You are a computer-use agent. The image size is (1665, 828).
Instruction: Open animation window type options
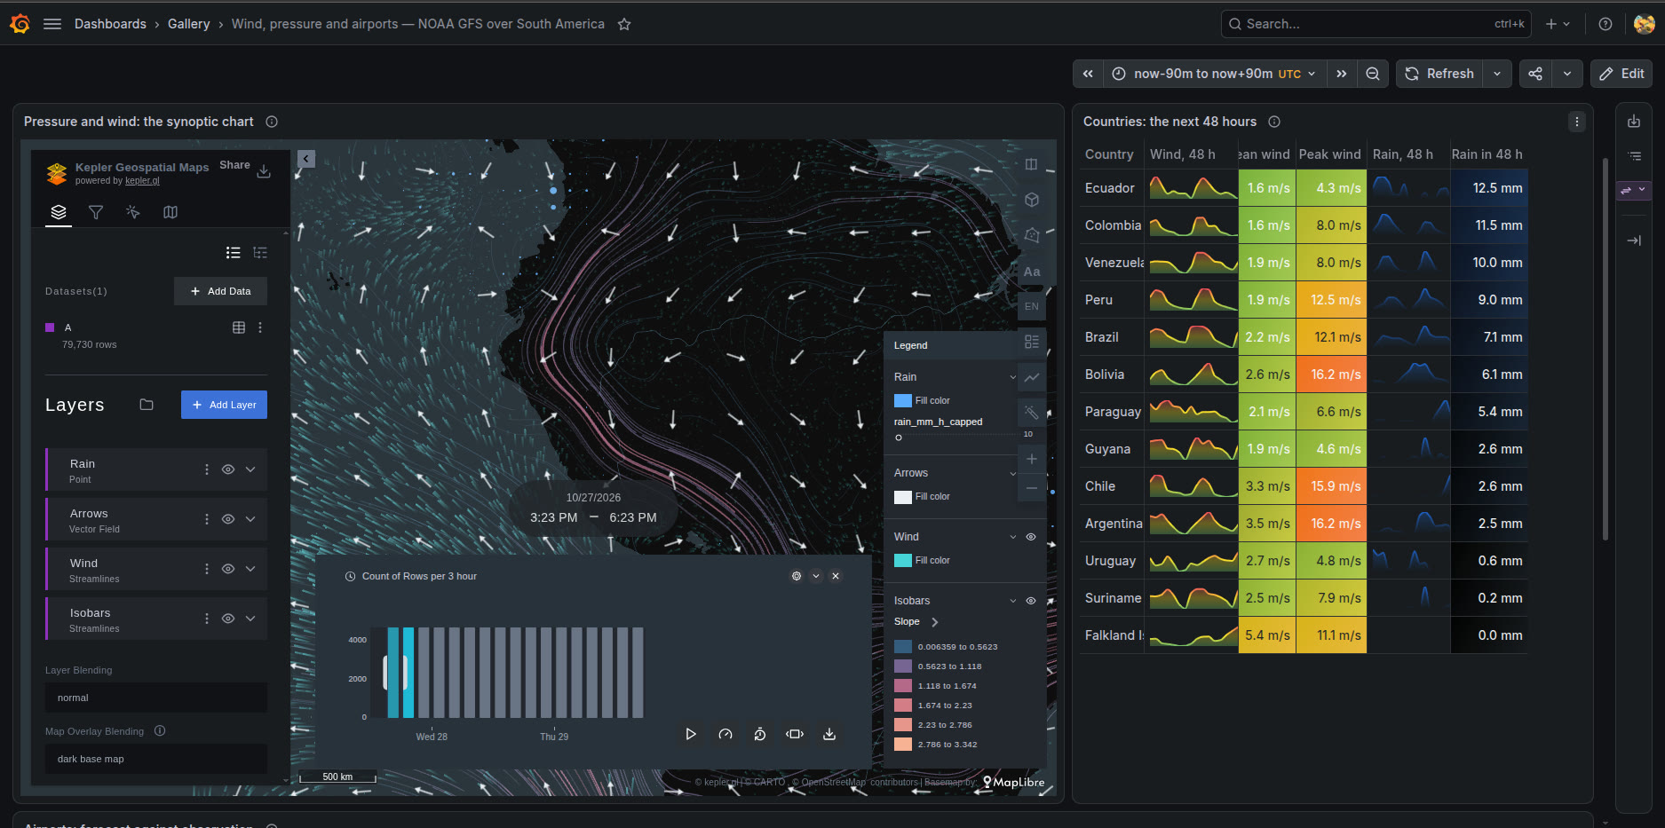[795, 734]
